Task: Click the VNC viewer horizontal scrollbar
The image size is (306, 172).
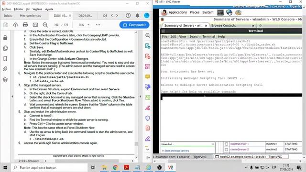Action: click(x=205, y=161)
